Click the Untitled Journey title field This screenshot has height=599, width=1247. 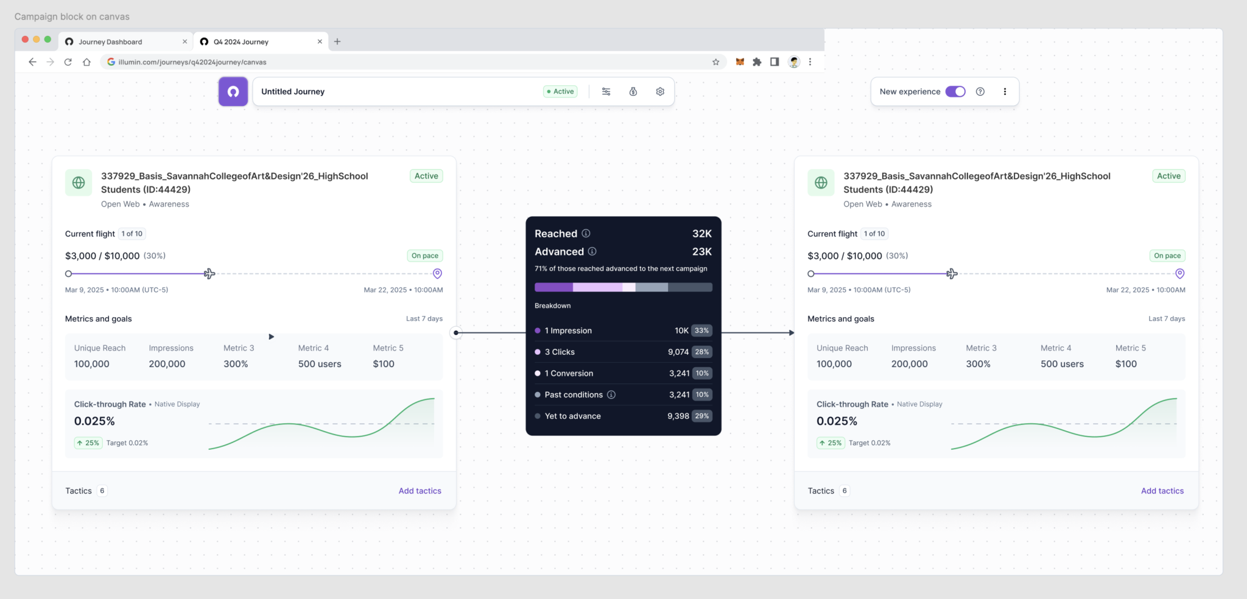coord(293,91)
